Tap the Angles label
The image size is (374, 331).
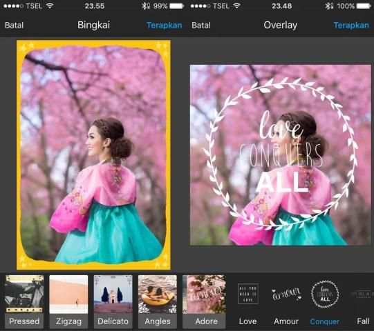158,321
